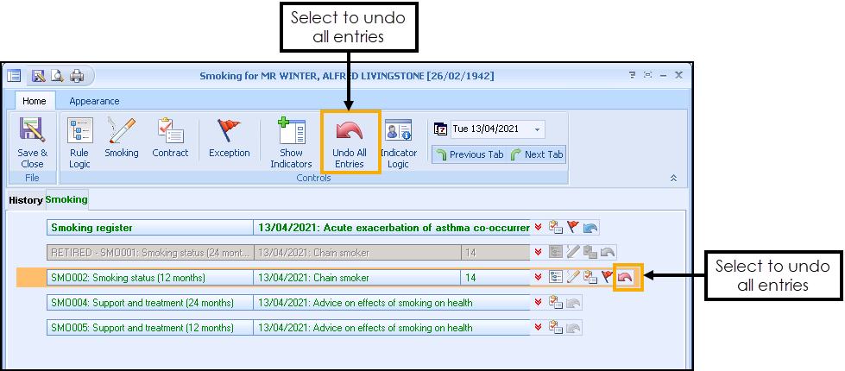Click undo arrow on SMO002 row
845x371 pixels.
(x=626, y=278)
